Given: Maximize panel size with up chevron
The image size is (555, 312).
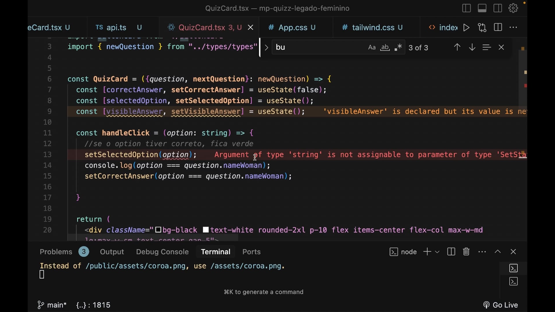Looking at the screenshot, I should [x=497, y=252].
